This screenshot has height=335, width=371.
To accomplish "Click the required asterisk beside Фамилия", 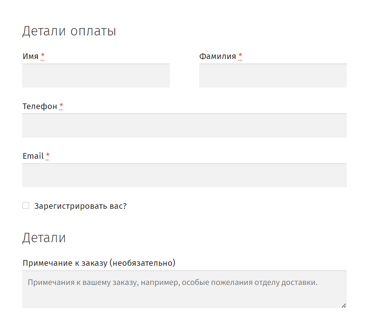I will (240, 56).
